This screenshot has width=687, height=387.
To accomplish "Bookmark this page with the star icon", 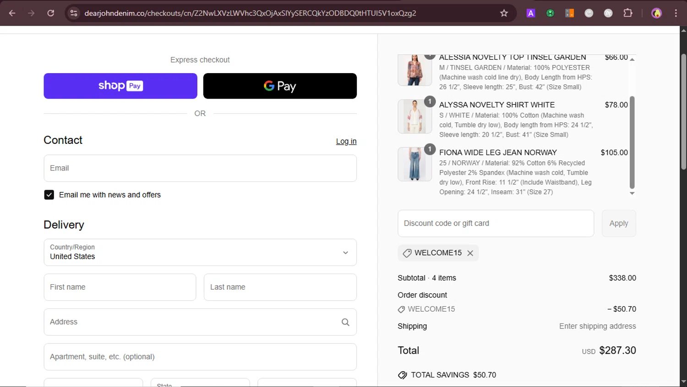I will tap(504, 13).
